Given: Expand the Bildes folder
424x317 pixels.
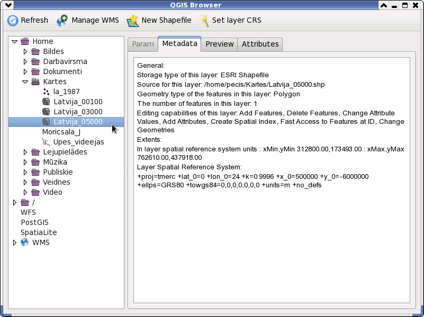Looking at the screenshot, I should click(x=25, y=51).
